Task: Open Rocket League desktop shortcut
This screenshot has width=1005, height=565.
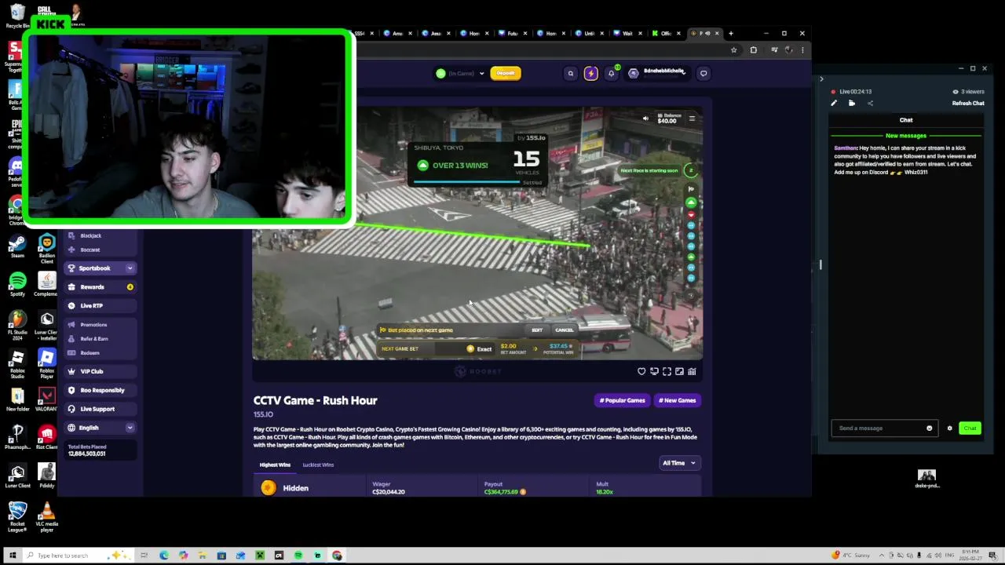Action: click(16, 516)
